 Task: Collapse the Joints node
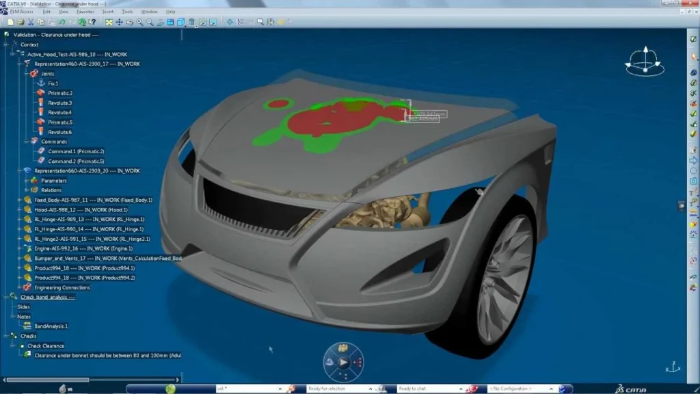point(27,74)
